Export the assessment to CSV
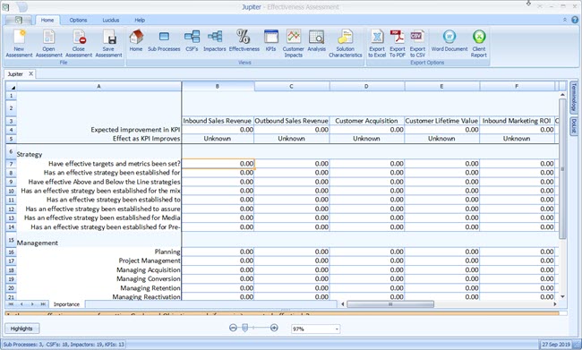The image size is (582, 350). click(x=417, y=44)
